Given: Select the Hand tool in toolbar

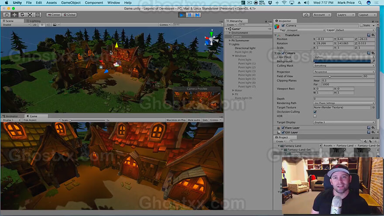Looking at the screenshot, I should (x=7, y=15).
